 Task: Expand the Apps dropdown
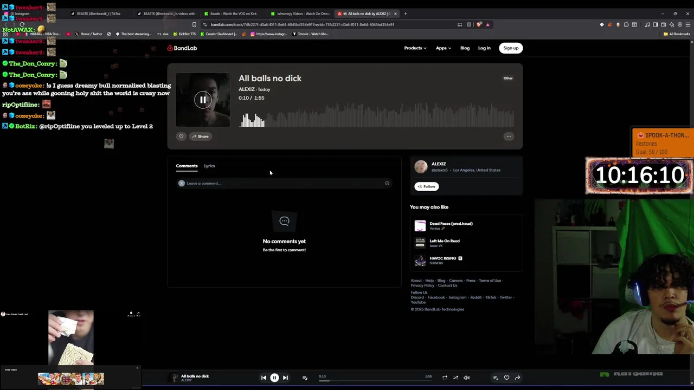444,48
